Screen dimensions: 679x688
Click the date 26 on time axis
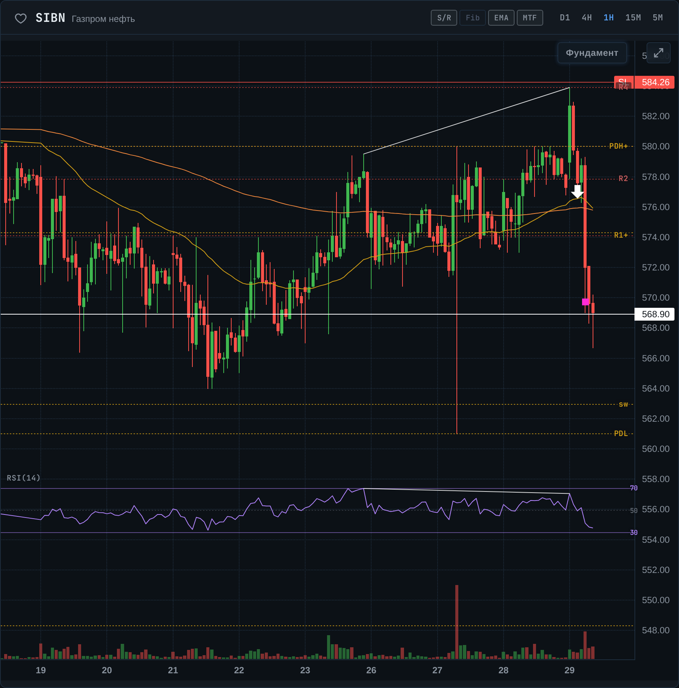tap(371, 670)
